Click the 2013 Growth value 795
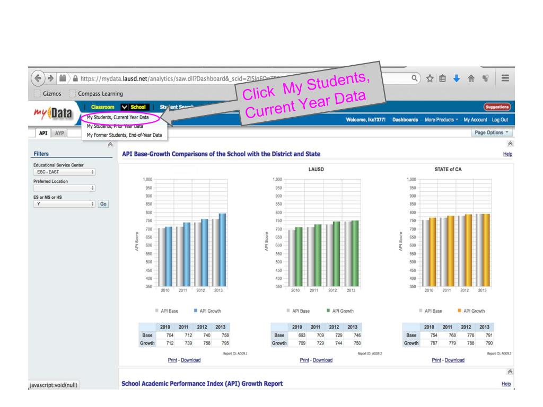This screenshot has height=407, width=543. pos(225,343)
